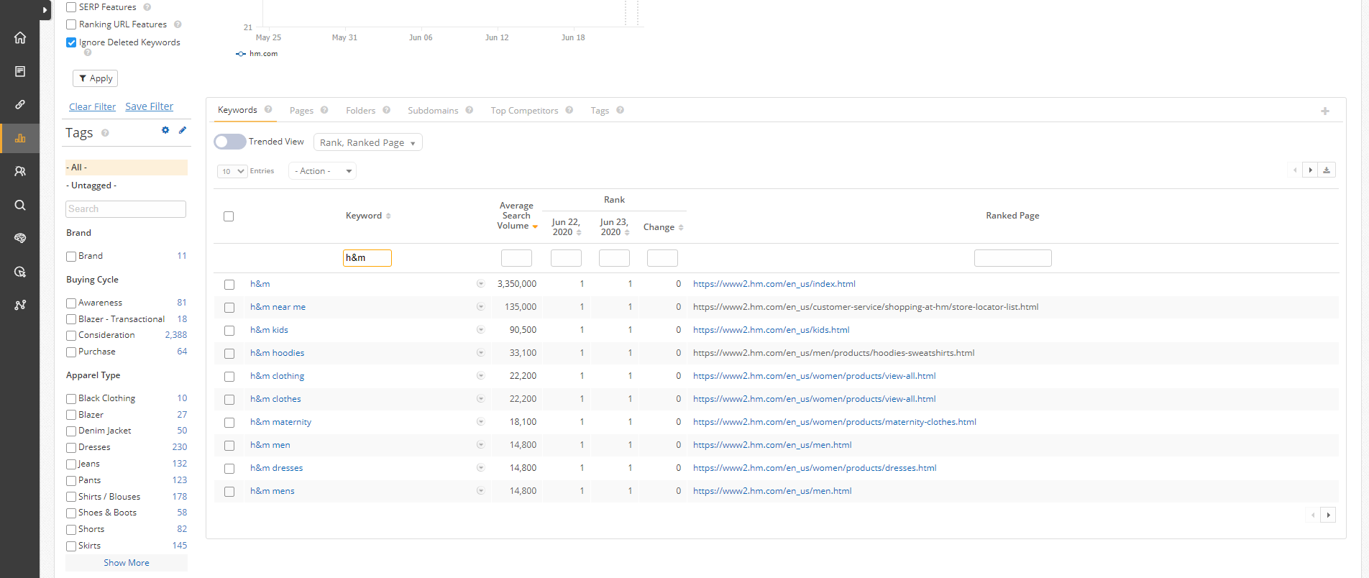Open Tags settings gear icon
The height and width of the screenshot is (578, 1369).
click(165, 130)
